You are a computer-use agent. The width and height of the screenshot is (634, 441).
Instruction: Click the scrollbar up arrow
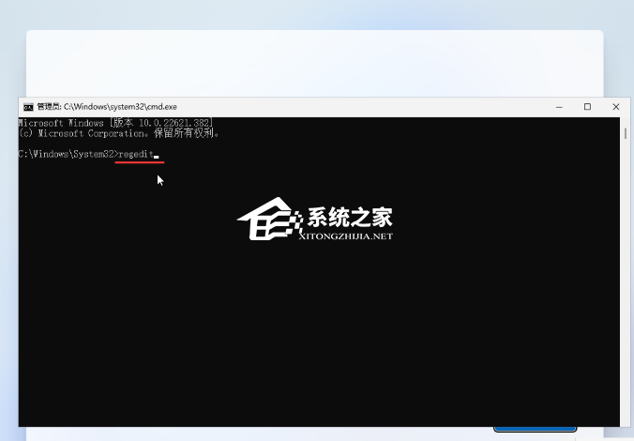[x=626, y=122]
